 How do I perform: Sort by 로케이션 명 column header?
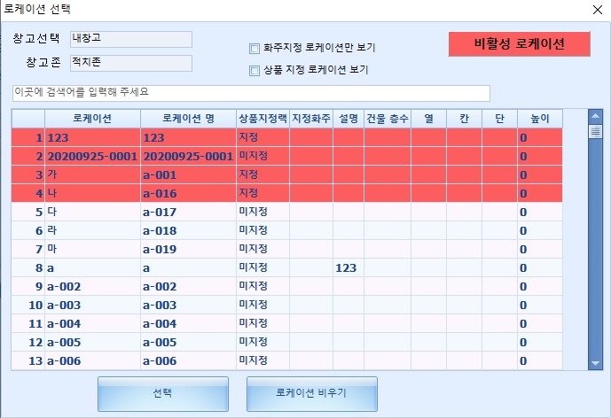tap(188, 118)
